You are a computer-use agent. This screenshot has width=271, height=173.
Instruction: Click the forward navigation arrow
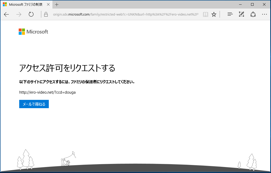18,14
